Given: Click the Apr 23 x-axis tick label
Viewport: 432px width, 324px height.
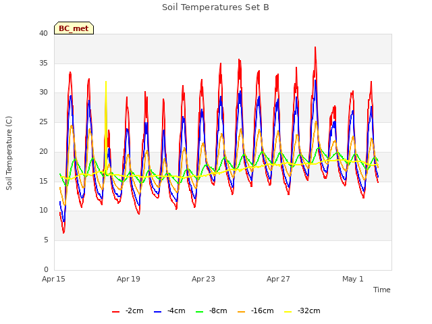Looking at the screenshot, I should pyautogui.click(x=203, y=279).
